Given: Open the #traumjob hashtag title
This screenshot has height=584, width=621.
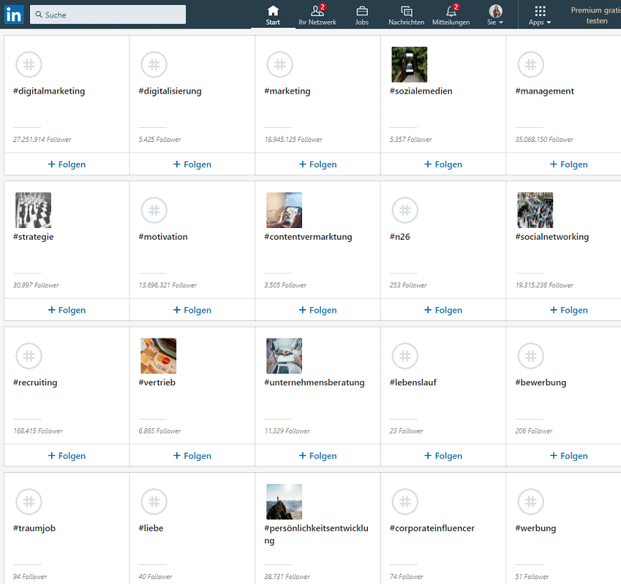Looking at the screenshot, I should [34, 529].
